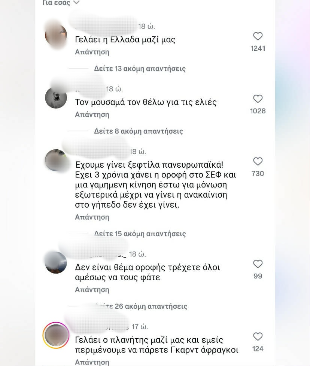Open the 'Για εσάς' dropdown chevron
Viewport: 310px width, 366px height.
pos(76,3)
